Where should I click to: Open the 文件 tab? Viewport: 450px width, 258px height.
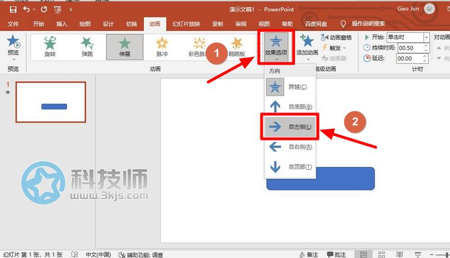tap(13, 24)
